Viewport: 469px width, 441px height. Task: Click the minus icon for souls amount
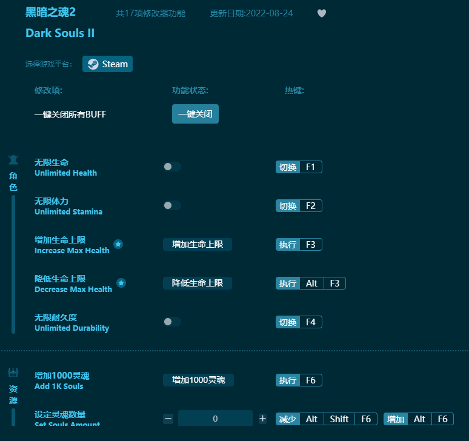pyautogui.click(x=168, y=419)
